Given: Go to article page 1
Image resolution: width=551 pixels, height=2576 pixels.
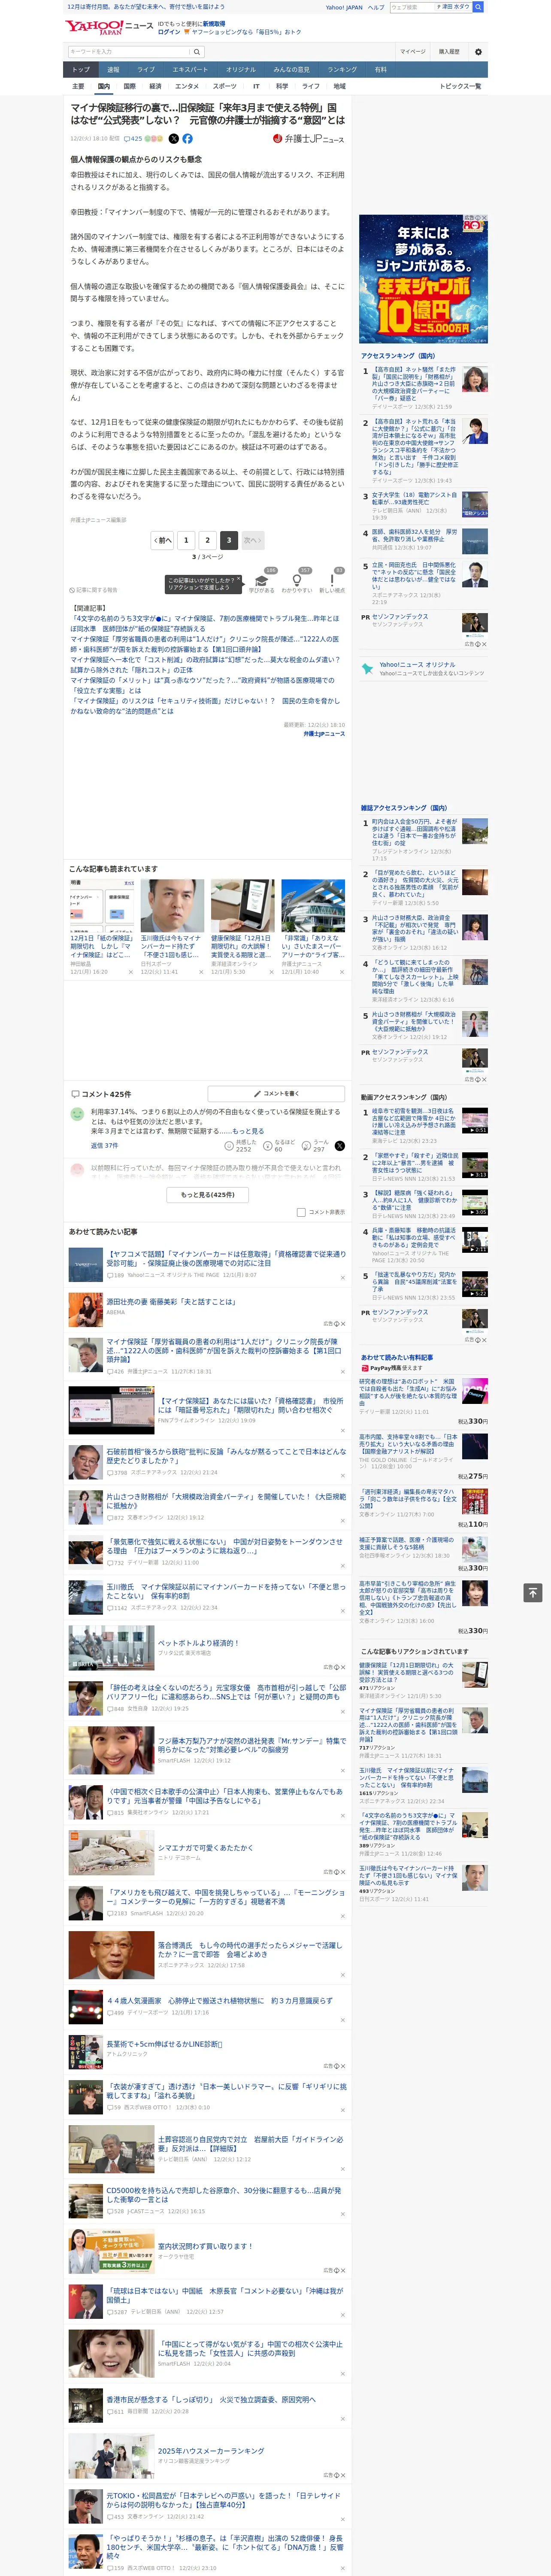Looking at the screenshot, I should click(x=186, y=540).
